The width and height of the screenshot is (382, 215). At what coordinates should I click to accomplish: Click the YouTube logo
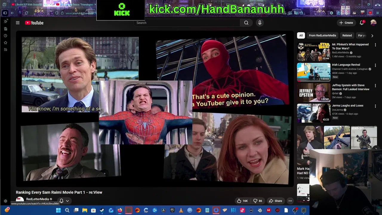(34, 23)
